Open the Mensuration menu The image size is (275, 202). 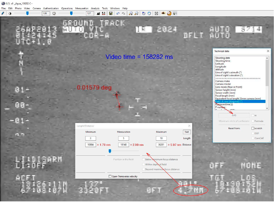point(81,8)
